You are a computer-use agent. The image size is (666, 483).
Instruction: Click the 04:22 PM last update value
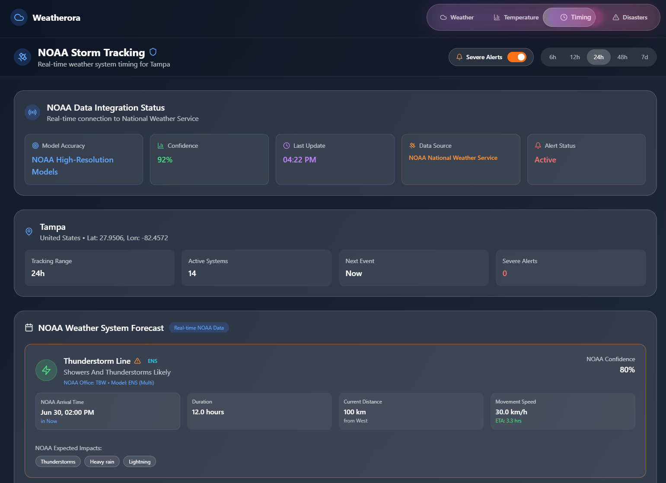[x=300, y=160]
